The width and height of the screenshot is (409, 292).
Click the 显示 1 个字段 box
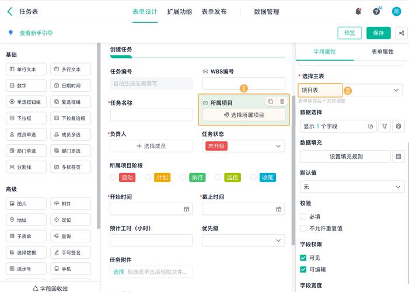(x=338, y=126)
